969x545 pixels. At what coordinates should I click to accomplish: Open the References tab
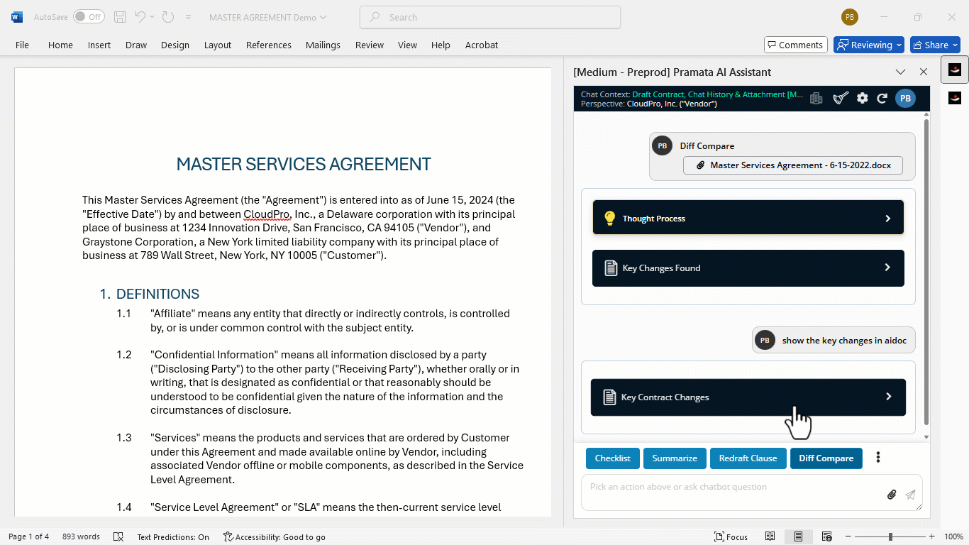(269, 45)
